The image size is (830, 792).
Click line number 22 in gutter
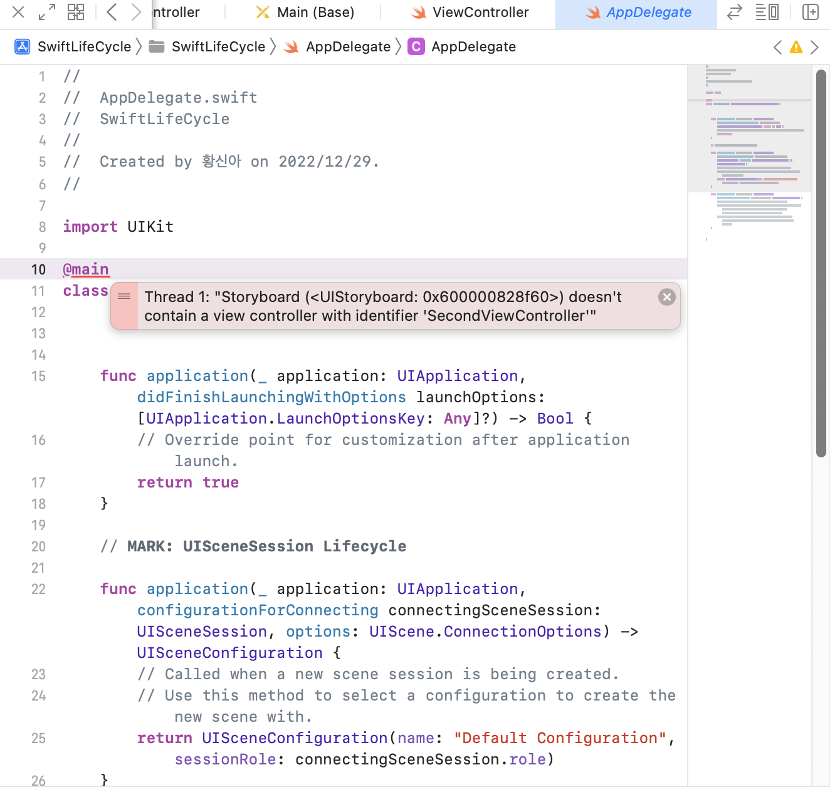coord(39,589)
